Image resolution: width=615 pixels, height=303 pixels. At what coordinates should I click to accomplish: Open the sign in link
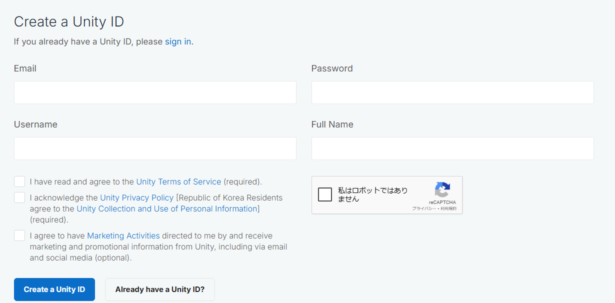click(x=178, y=41)
